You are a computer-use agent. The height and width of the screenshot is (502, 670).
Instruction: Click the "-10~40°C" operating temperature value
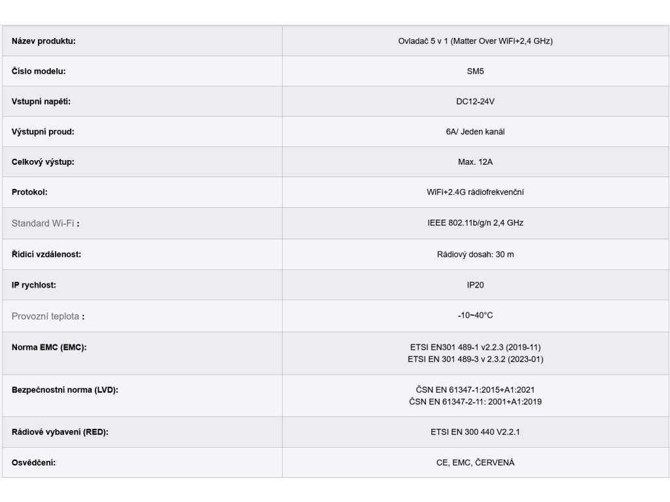(x=475, y=316)
